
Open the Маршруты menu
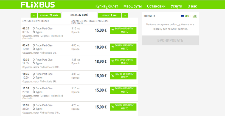(x=133, y=6)
